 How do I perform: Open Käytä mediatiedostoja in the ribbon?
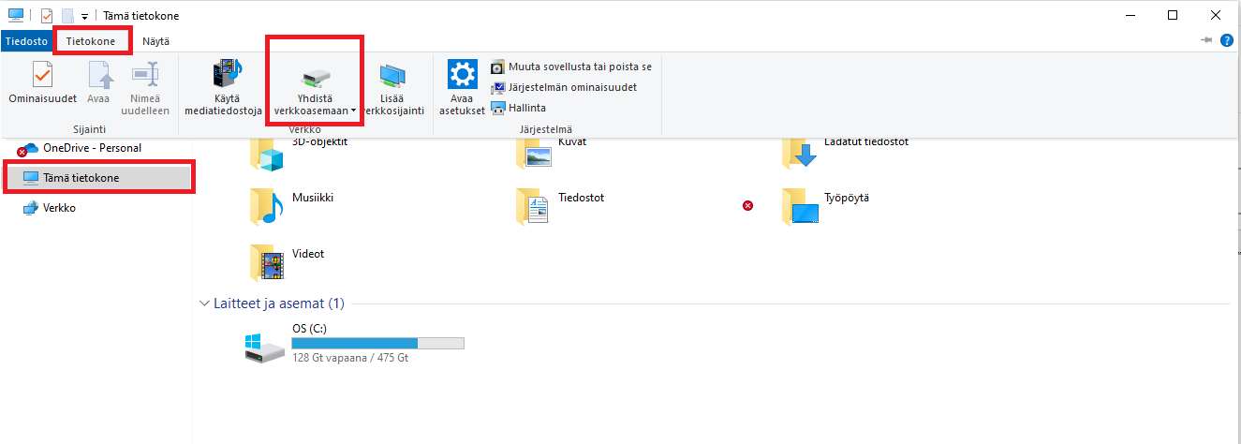[x=226, y=75]
